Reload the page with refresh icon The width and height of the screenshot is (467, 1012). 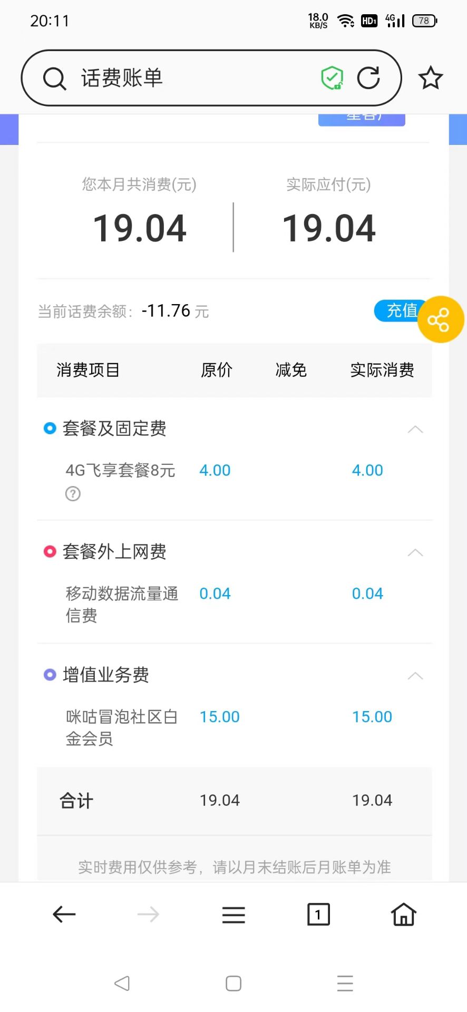click(368, 78)
